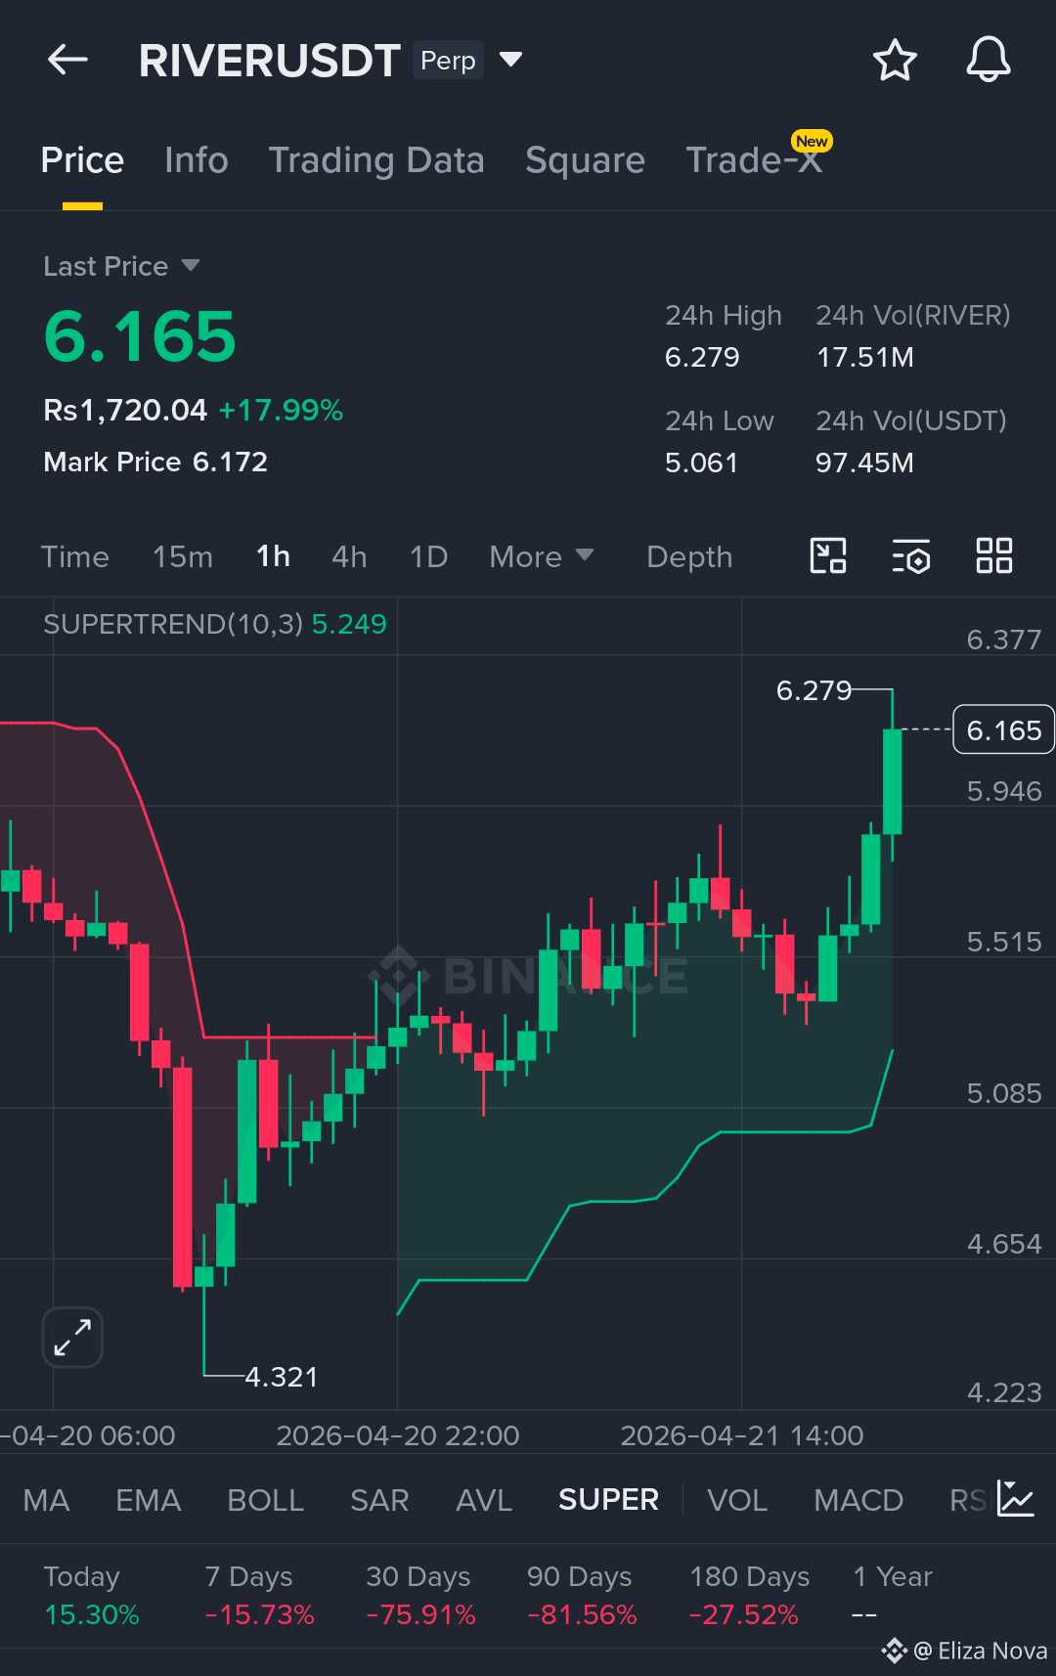Toggle the BOLL indicator
The width and height of the screenshot is (1056, 1676).
266,1500
